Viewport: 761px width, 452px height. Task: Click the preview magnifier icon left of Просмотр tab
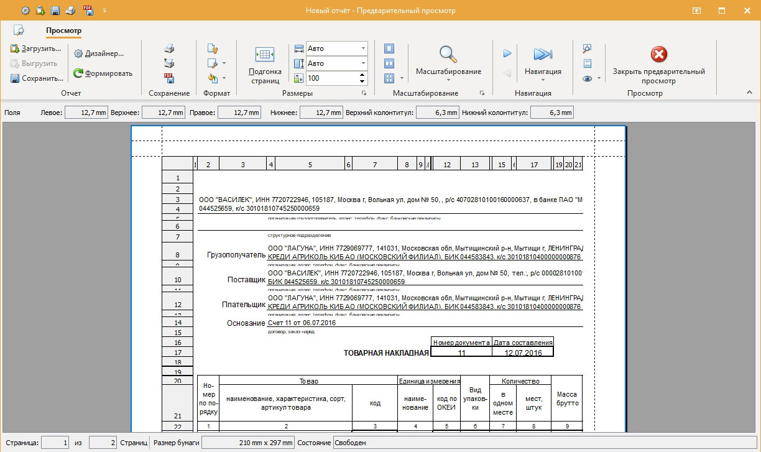pos(19,30)
